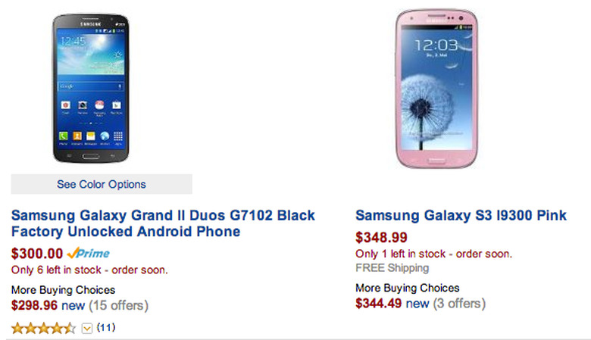Viewport: 591px width, 340px height.
Task: Click the 'Only 6 left in stock' notice
Action: 89,270
